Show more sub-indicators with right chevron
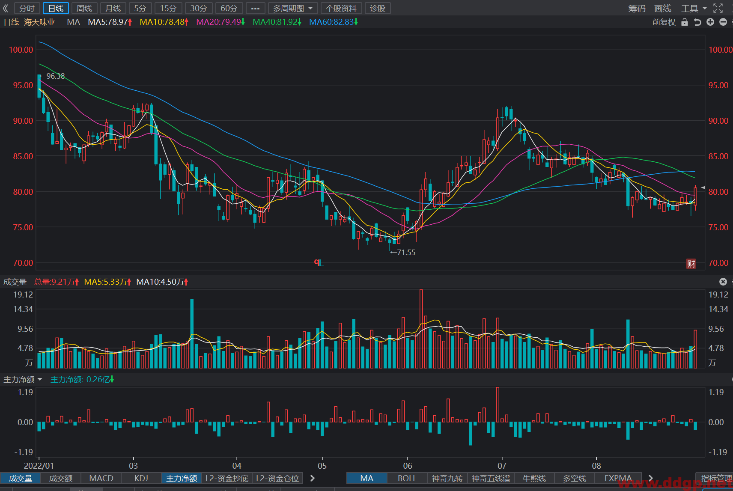 point(313,478)
